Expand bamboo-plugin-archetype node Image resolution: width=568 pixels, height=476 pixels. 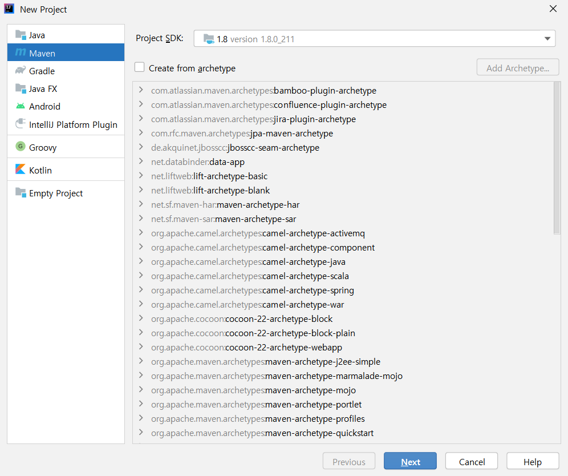(141, 90)
